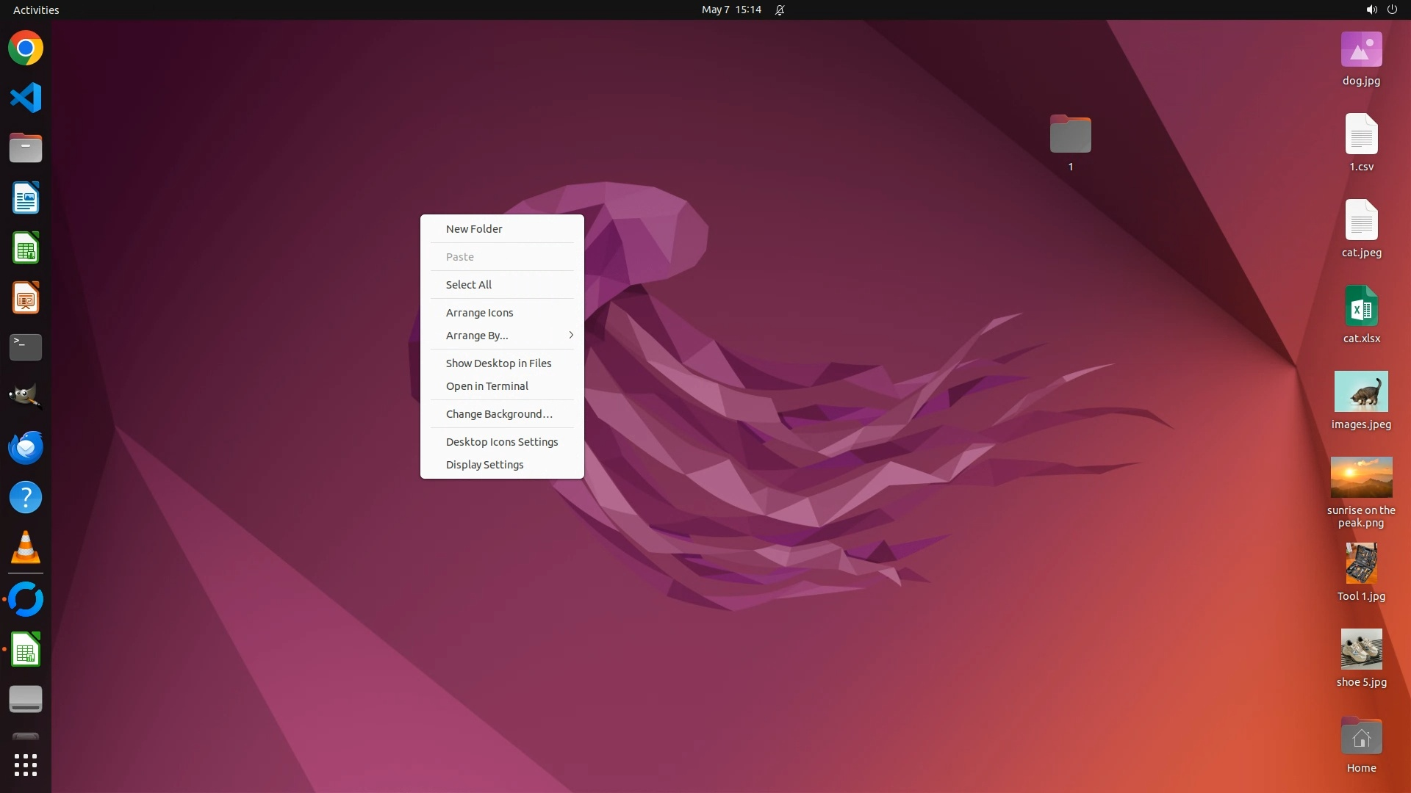Open the Terminal dock icon
The image size is (1411, 793).
coord(26,347)
